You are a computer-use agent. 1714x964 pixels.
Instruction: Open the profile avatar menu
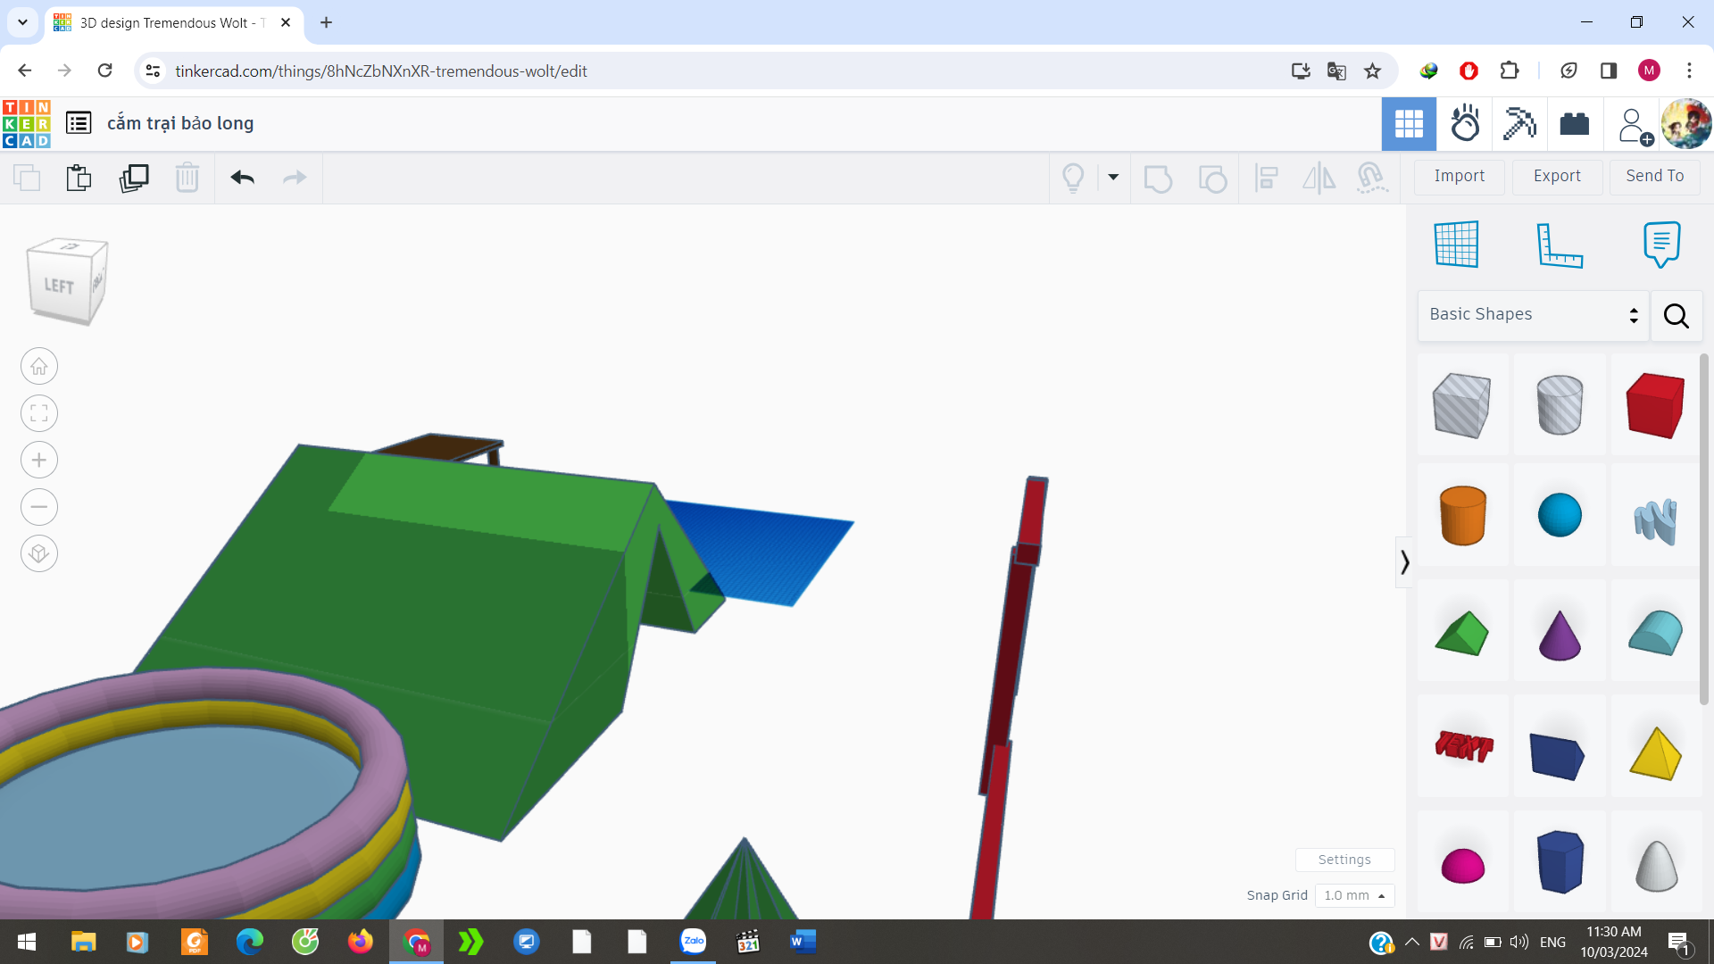click(1686, 124)
